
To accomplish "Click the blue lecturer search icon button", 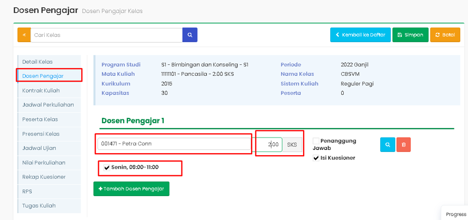I will (387, 145).
